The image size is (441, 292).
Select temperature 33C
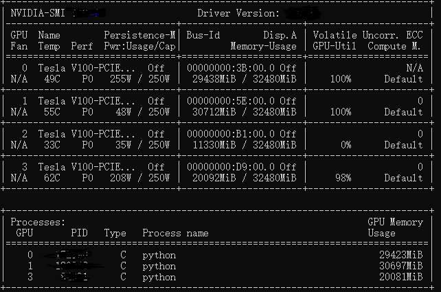pyautogui.click(x=52, y=145)
